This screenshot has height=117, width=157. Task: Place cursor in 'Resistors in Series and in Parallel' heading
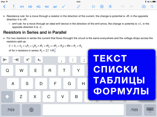tap(35, 32)
